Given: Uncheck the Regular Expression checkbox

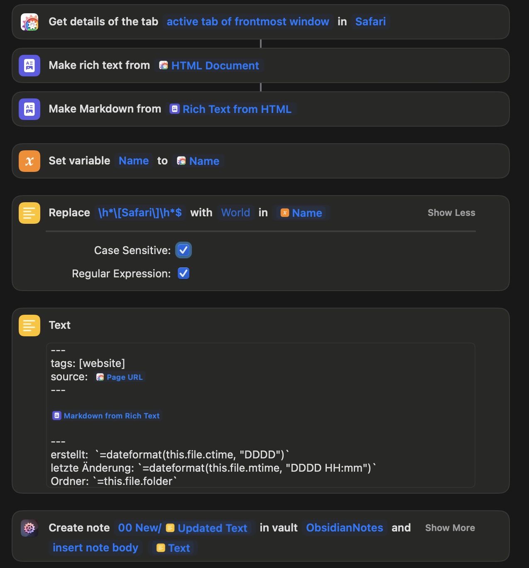Looking at the screenshot, I should [184, 274].
